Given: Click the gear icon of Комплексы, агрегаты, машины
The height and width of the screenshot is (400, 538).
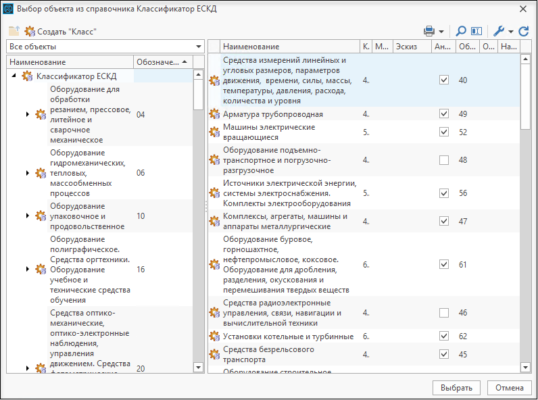Looking at the screenshot, I should [214, 221].
